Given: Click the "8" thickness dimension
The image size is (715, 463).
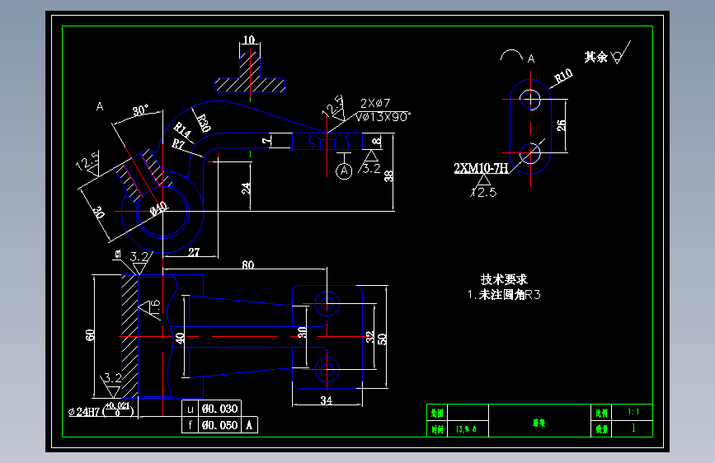Looking at the screenshot, I should point(376,141).
